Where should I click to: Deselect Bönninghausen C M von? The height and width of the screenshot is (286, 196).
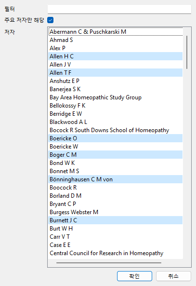[x=116, y=179]
